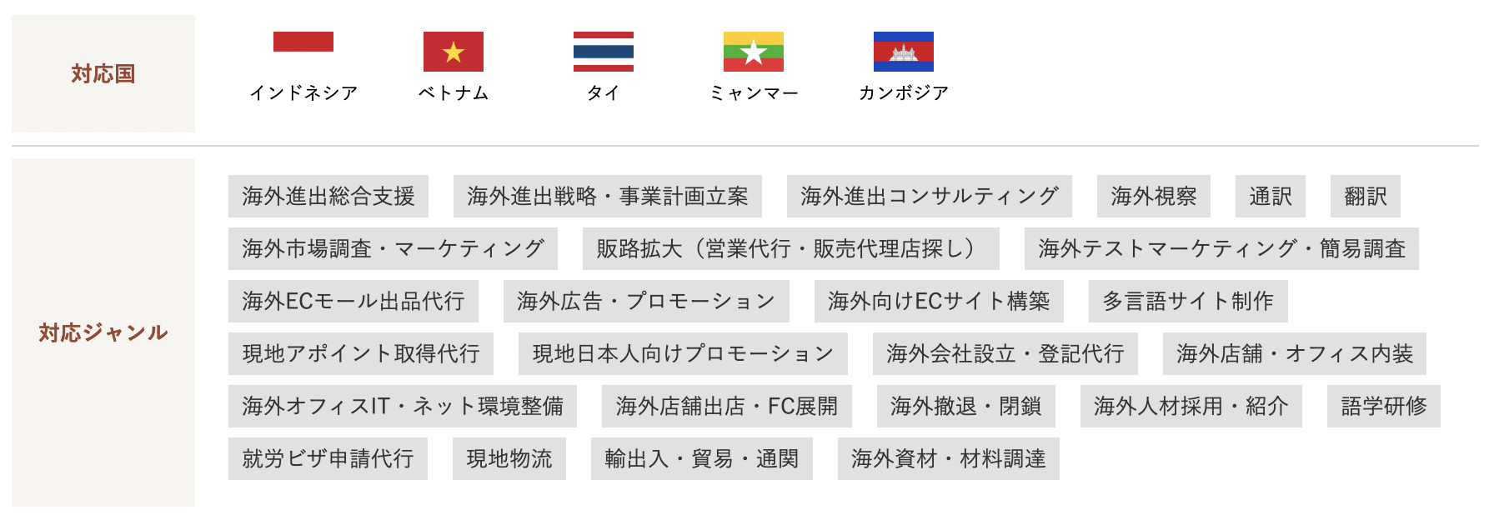This screenshot has height=520, width=1494.
Task: Choose the 語学研修 tag
Action: tap(1384, 406)
